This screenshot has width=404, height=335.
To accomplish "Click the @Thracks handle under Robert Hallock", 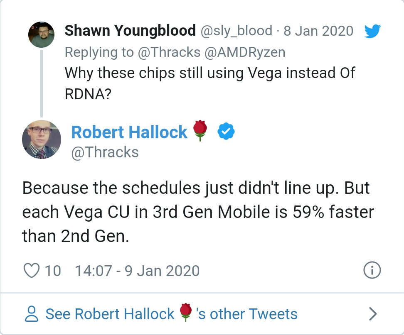I will point(105,152).
